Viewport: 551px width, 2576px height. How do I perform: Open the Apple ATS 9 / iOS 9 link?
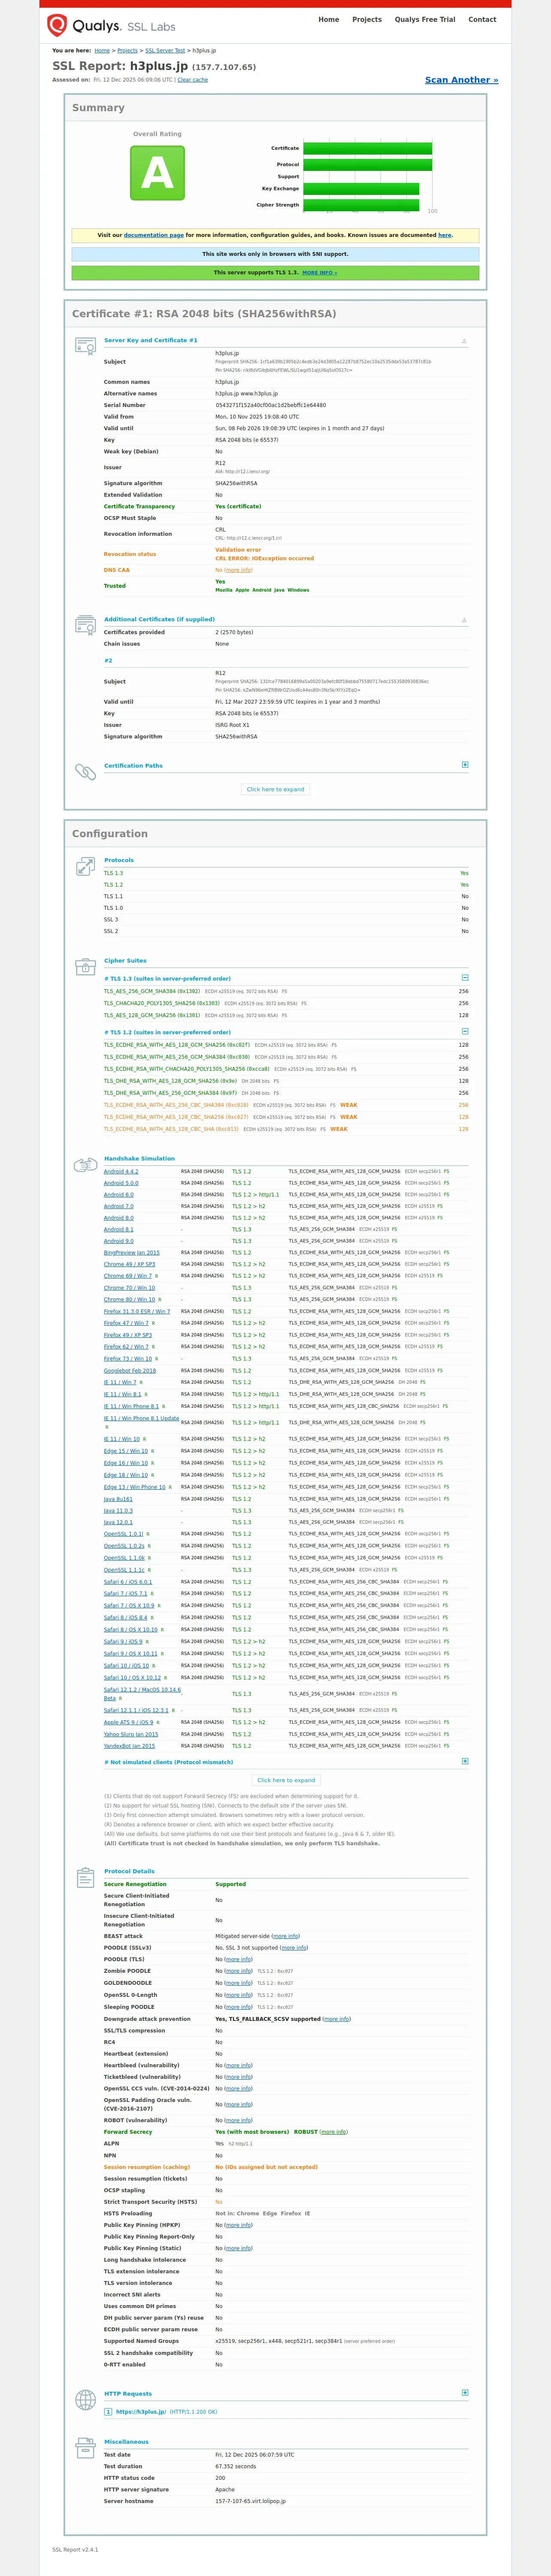pyautogui.click(x=128, y=1722)
